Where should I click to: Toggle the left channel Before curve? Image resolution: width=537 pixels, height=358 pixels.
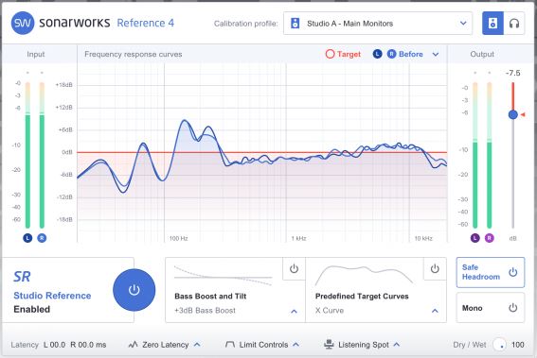click(x=377, y=54)
